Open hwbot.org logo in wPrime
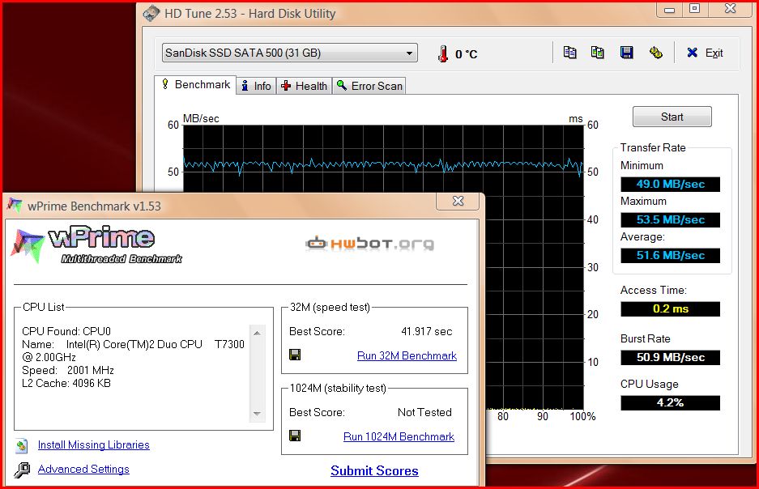 pos(370,244)
